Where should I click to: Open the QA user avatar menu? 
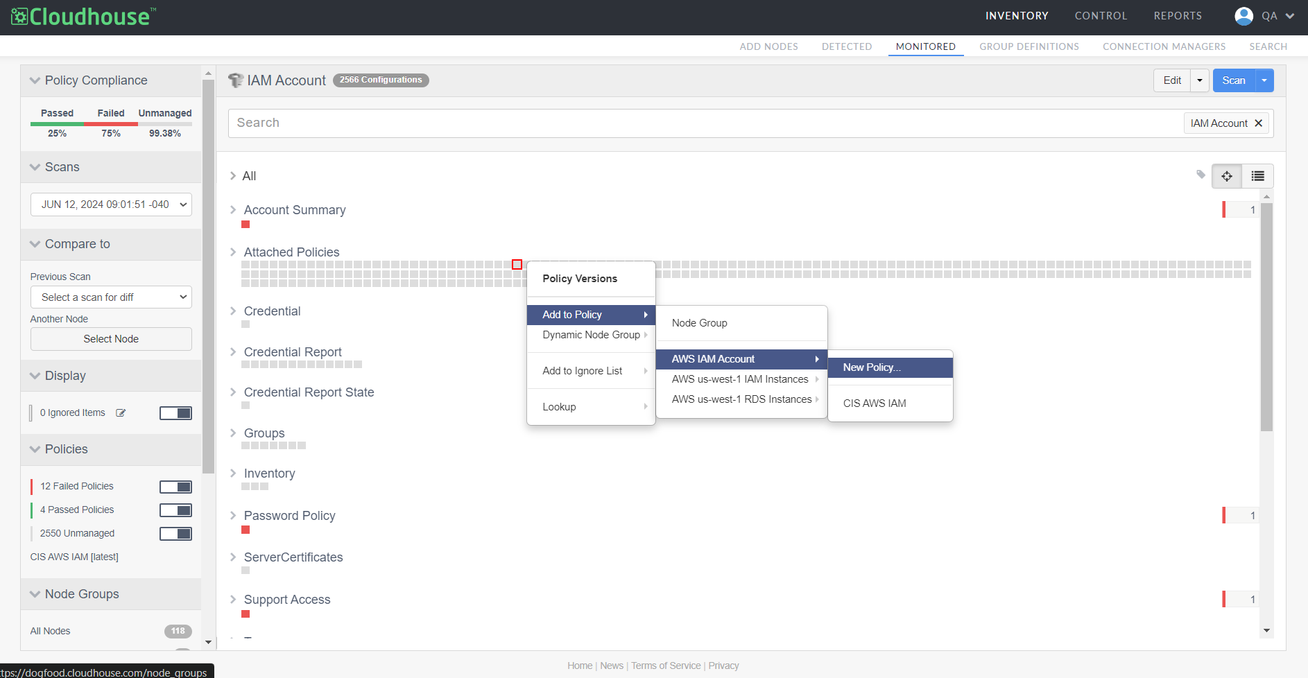point(1264,16)
